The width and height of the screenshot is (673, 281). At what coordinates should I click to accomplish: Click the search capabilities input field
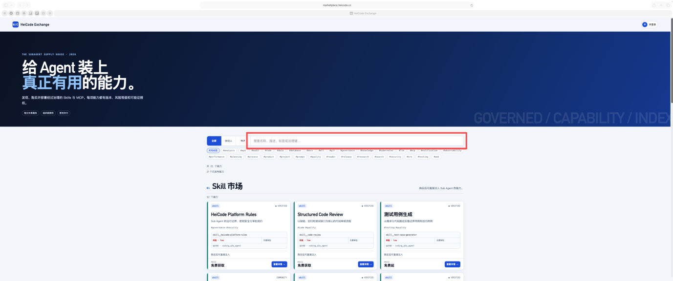coord(357,141)
